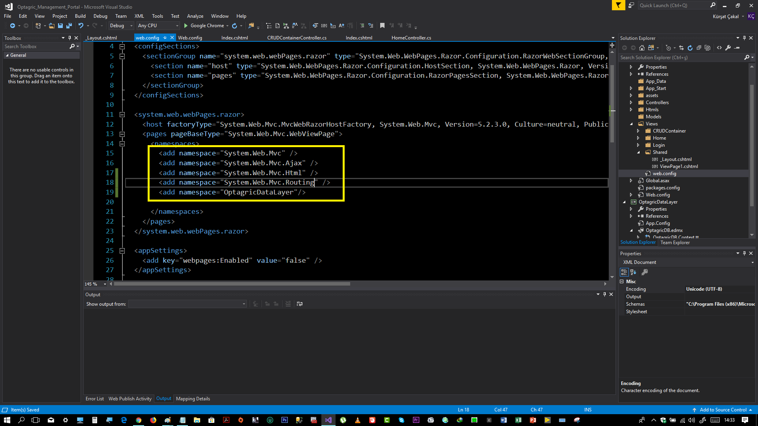The height and width of the screenshot is (426, 758).
Task: Open Web Publish Activity panel
Action: 129,398
